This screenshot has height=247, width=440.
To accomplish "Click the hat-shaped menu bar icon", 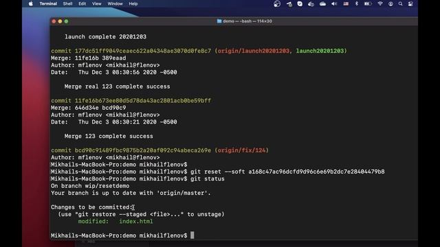I will pos(289,3).
